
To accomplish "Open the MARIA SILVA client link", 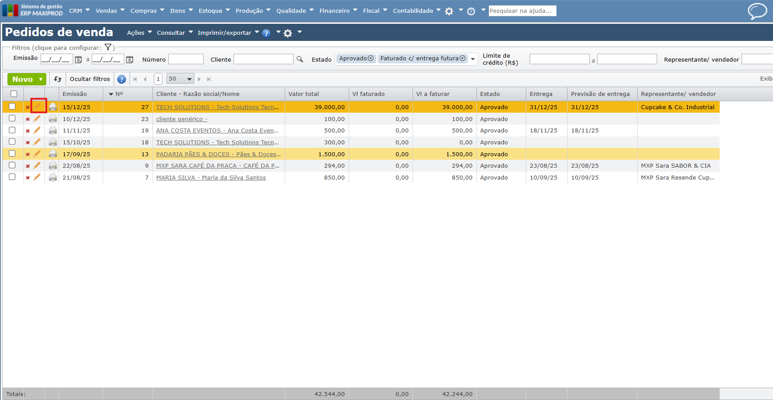I will pyautogui.click(x=211, y=178).
